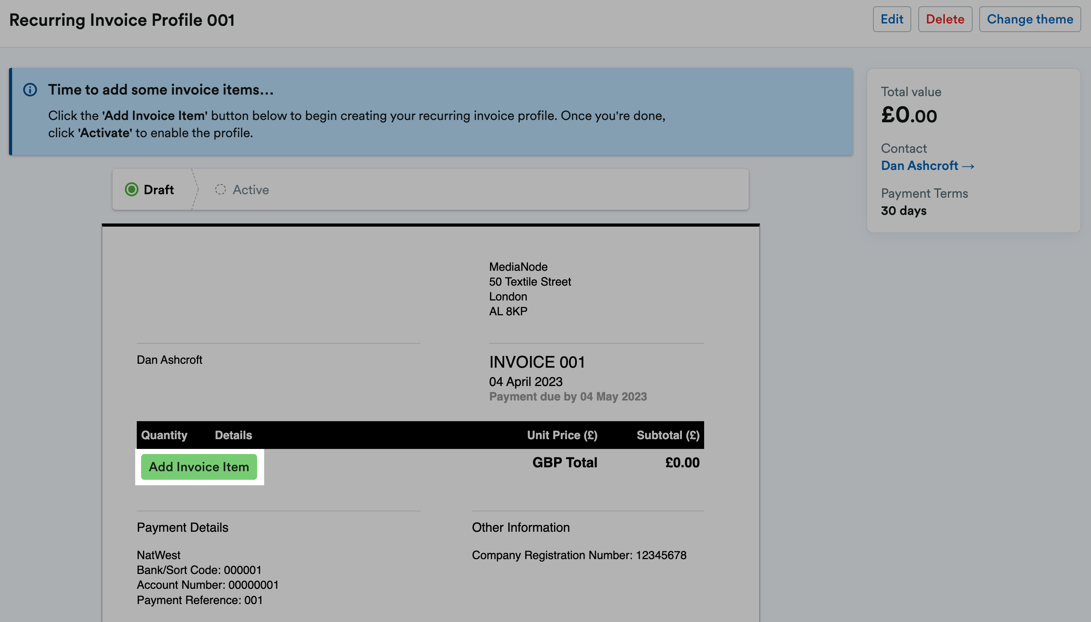Click the Quantity column header
Viewport: 1091px width, 622px height.
164,435
